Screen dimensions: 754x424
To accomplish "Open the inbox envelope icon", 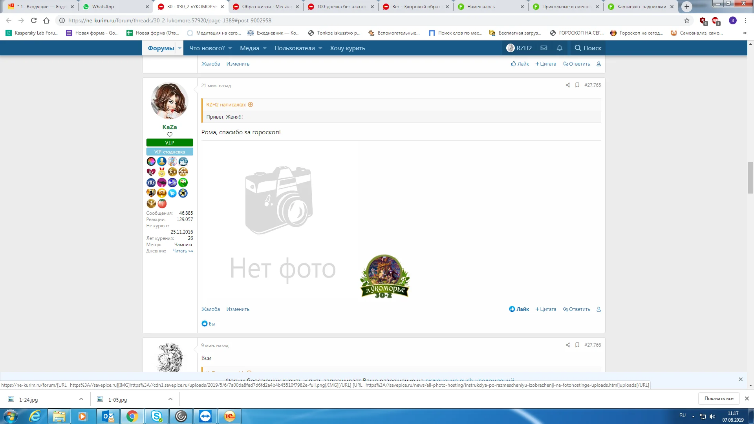I will pyautogui.click(x=544, y=48).
